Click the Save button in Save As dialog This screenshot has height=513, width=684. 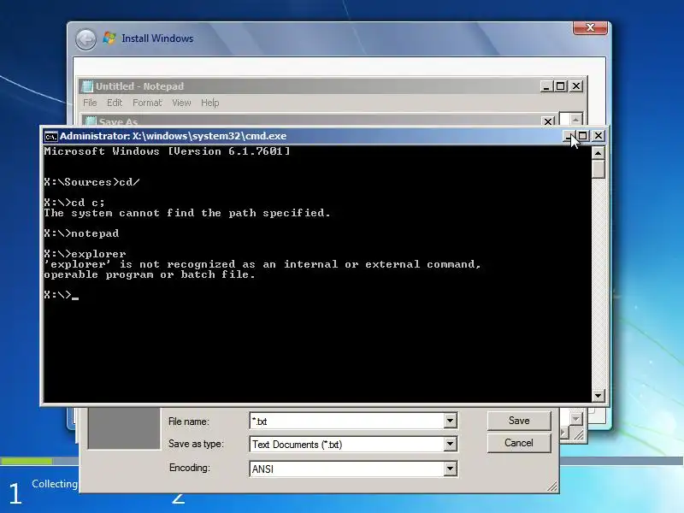tap(519, 421)
